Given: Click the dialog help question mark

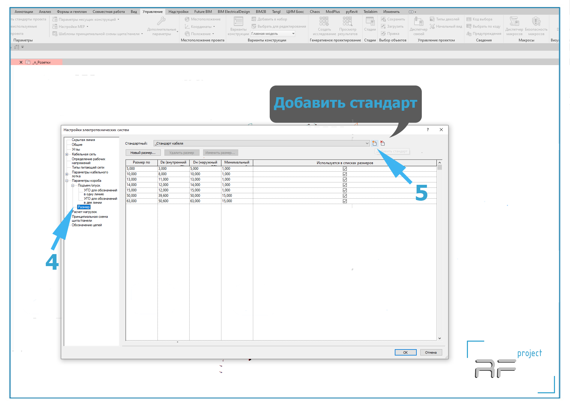Looking at the screenshot, I should (428, 130).
